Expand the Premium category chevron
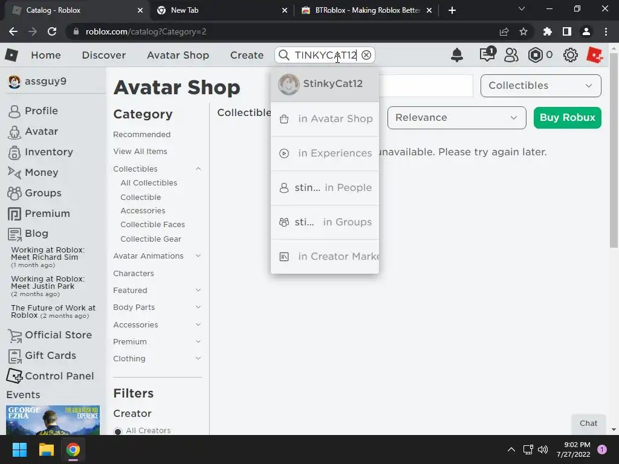 click(198, 342)
